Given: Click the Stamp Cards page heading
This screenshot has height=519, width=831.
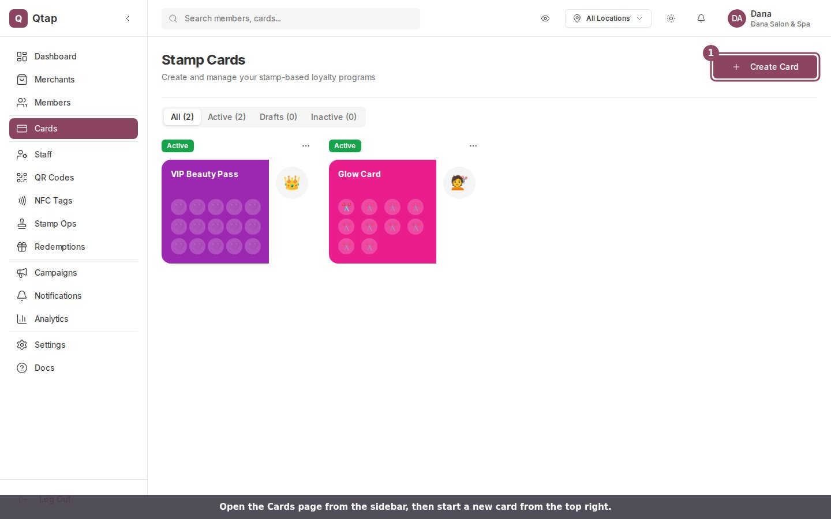Looking at the screenshot, I should point(203,60).
